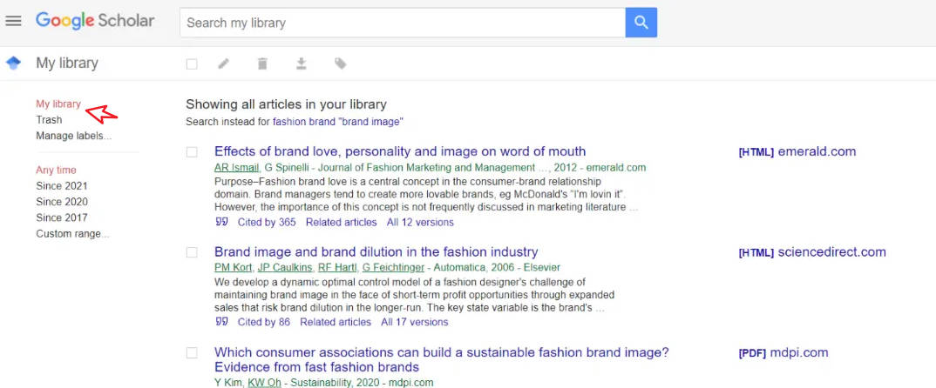
Task: Check the box for Effects of brand love article
Action: (192, 152)
